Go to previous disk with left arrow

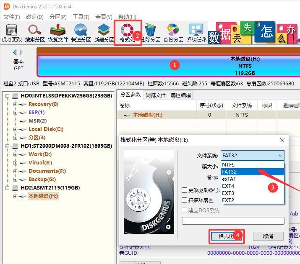pyautogui.click(x=15, y=52)
